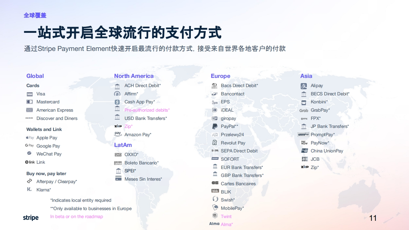The width and height of the screenshot is (409, 230).
Task: Click the Alma* text in pink
Action: (x=227, y=224)
